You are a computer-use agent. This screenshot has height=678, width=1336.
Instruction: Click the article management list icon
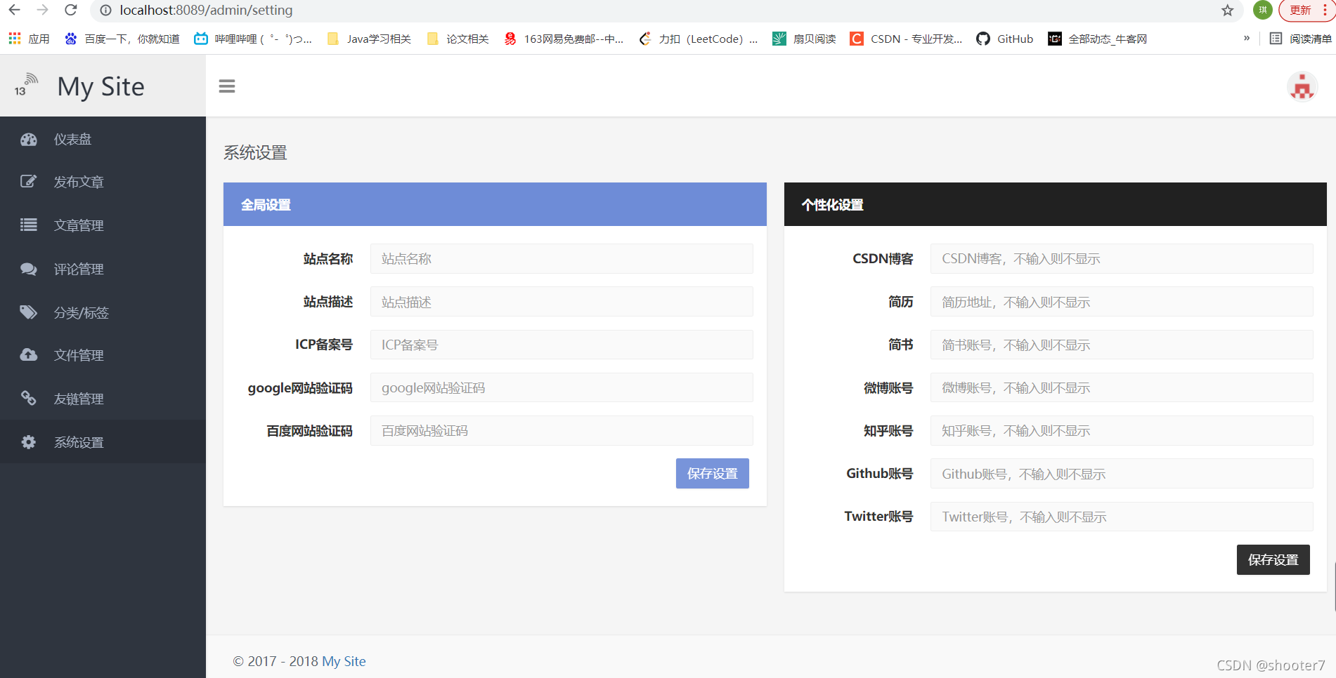(29, 225)
